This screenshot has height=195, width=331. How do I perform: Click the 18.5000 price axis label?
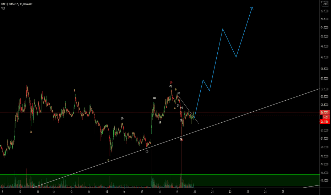point(325,156)
